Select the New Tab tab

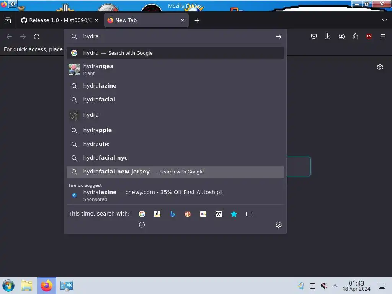coord(146,21)
